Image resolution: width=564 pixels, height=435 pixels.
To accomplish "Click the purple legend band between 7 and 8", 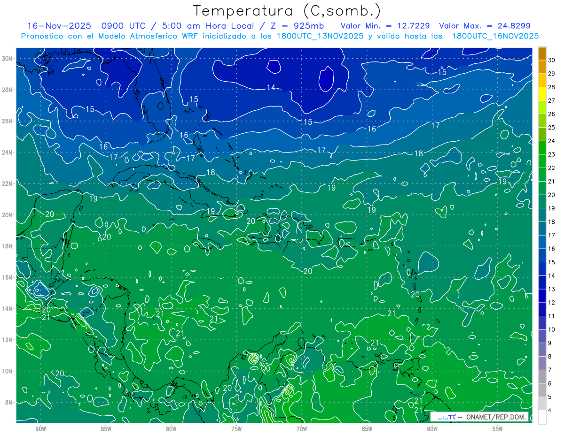I will (542, 364).
